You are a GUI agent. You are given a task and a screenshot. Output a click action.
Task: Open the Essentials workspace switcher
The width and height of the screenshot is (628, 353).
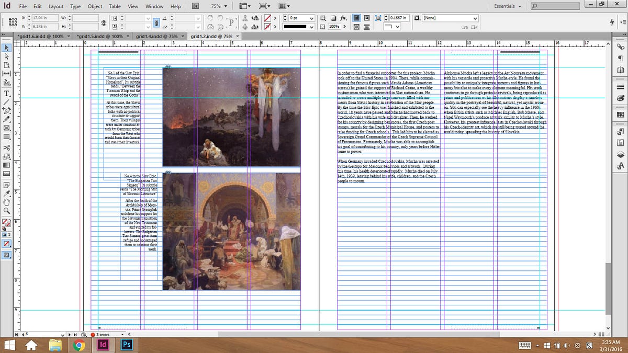508,6
